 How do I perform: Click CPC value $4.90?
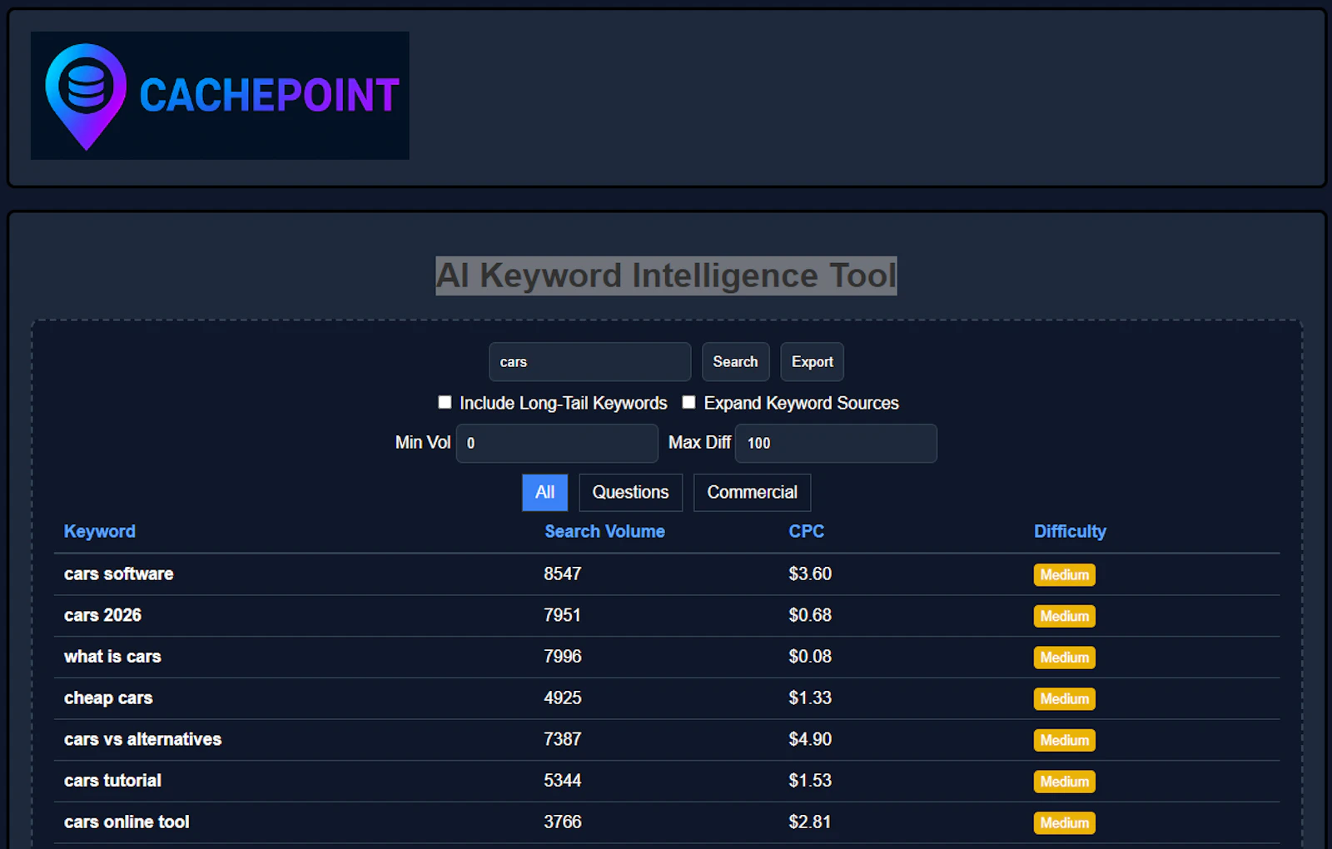coord(810,739)
